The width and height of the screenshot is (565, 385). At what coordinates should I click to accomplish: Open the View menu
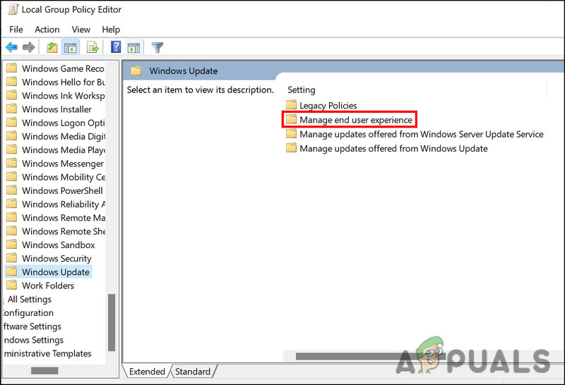(x=81, y=30)
